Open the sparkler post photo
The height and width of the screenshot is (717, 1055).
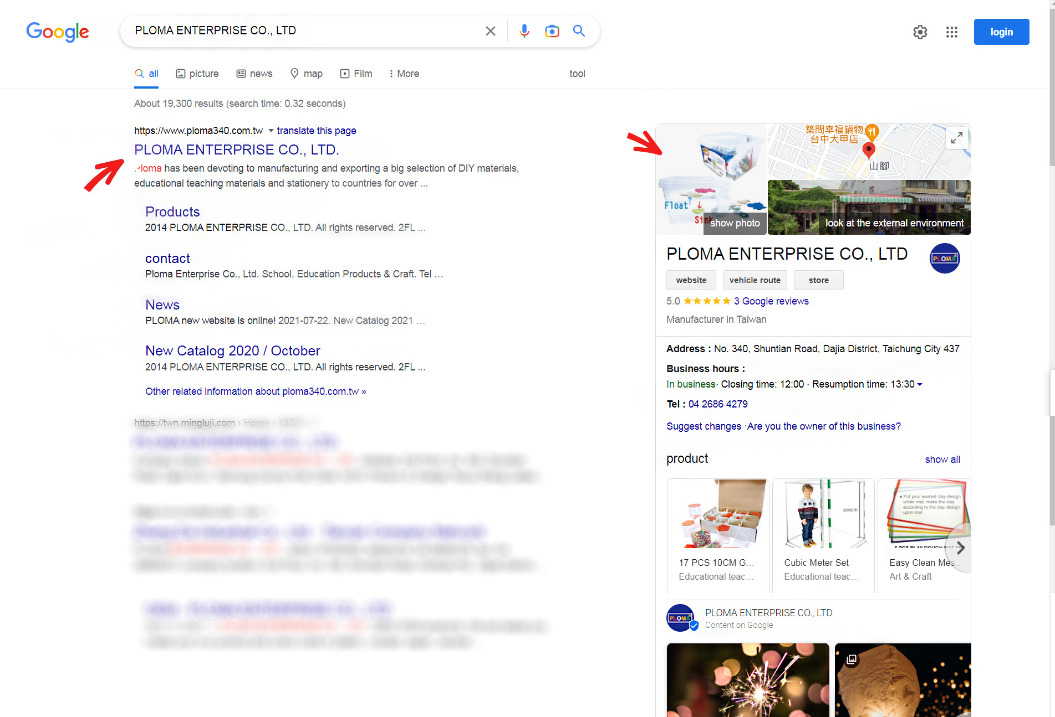pyautogui.click(x=748, y=680)
